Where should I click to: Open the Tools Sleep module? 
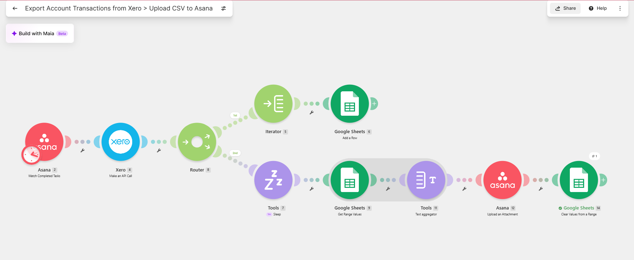[273, 180]
